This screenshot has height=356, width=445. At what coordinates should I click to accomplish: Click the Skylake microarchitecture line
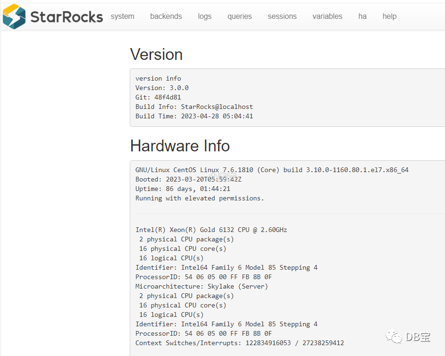coord(202,286)
